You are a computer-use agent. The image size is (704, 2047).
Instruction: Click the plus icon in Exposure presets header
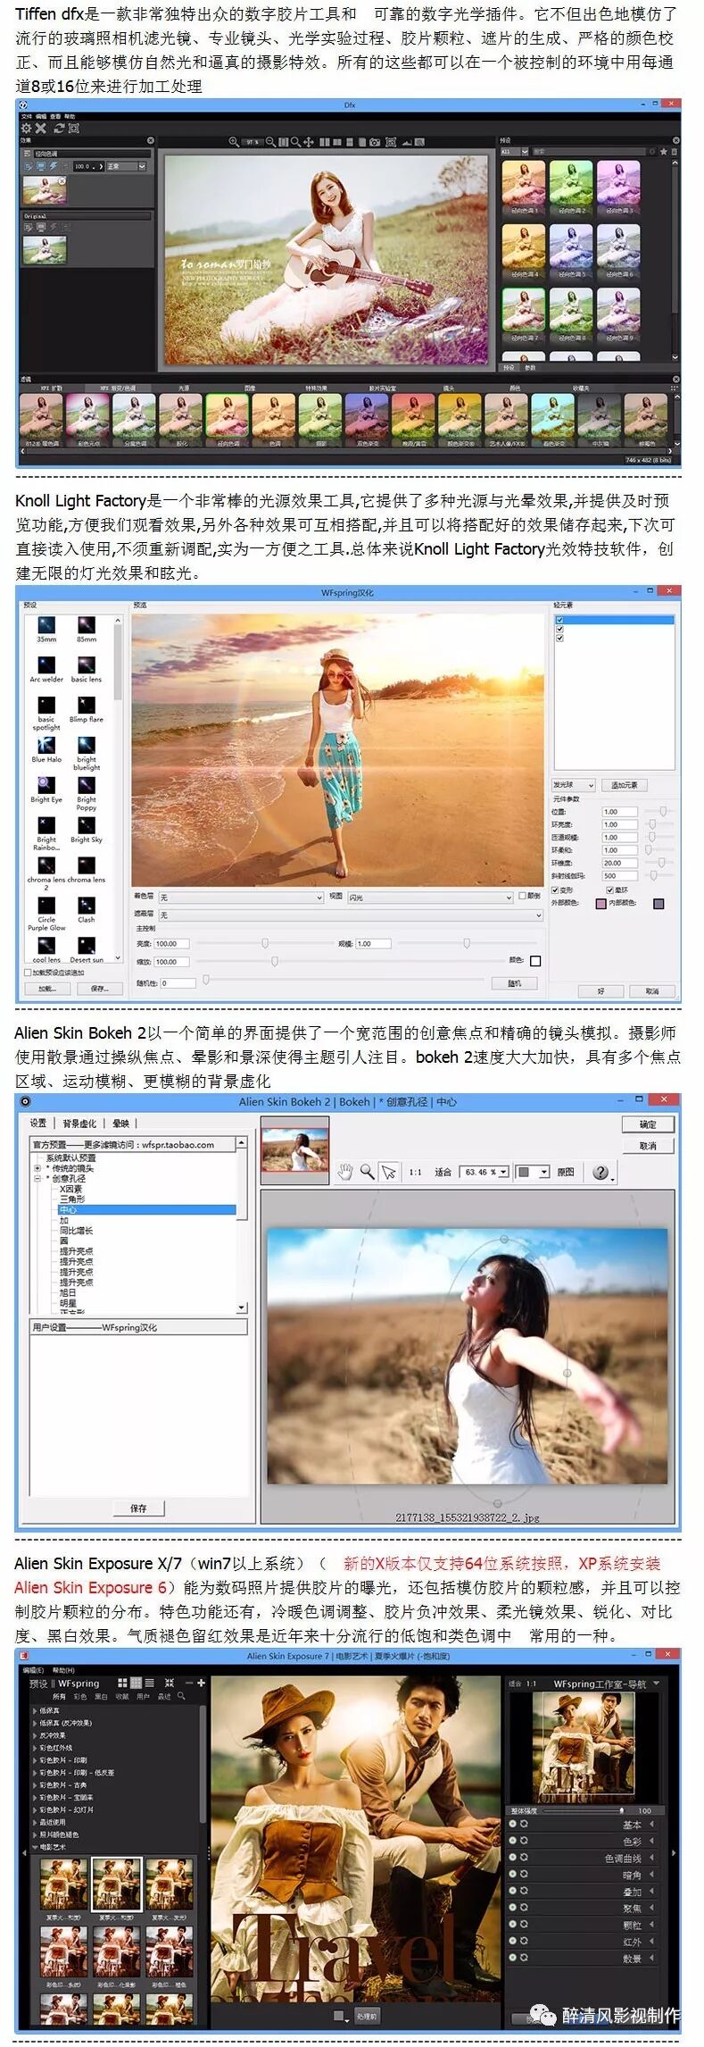(x=202, y=1683)
